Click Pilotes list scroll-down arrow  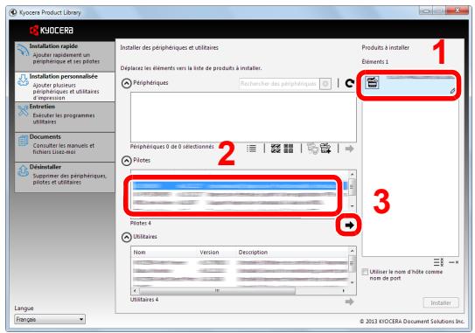coord(352,206)
